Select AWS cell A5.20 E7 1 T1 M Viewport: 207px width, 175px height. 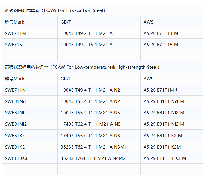point(161,33)
